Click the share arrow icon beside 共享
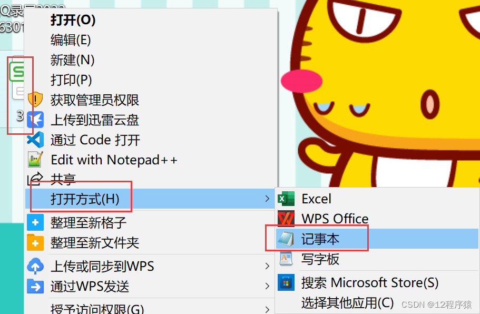This screenshot has width=480, height=314. point(35,179)
